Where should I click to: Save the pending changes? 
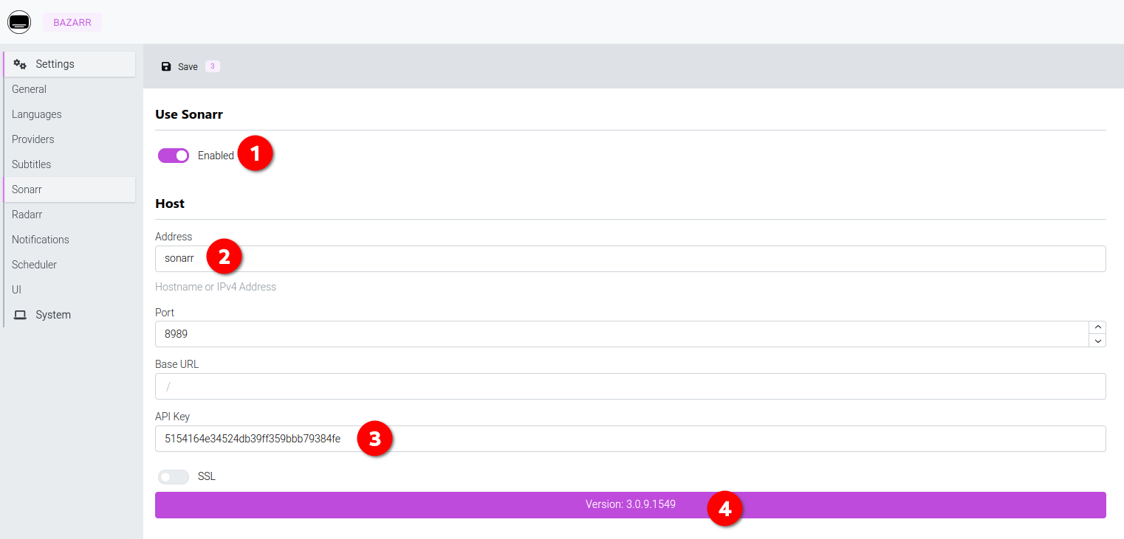[190, 66]
